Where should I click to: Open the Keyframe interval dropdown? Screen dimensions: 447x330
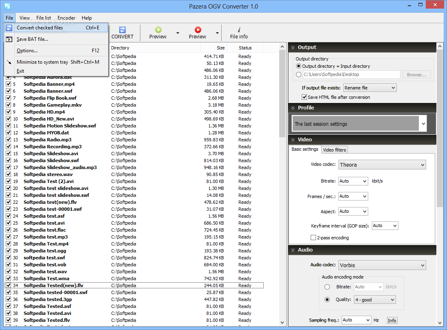coord(385,225)
